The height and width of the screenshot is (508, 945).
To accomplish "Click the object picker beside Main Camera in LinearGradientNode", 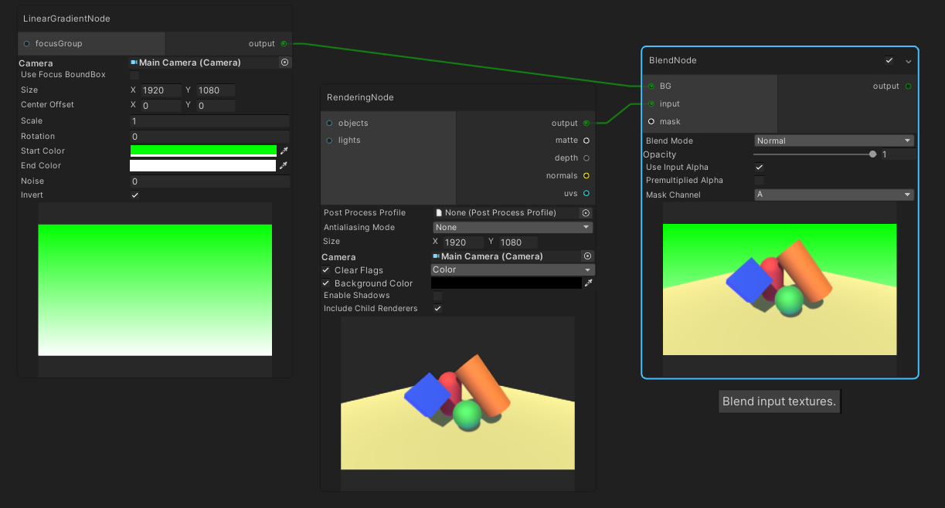I will click(x=284, y=62).
